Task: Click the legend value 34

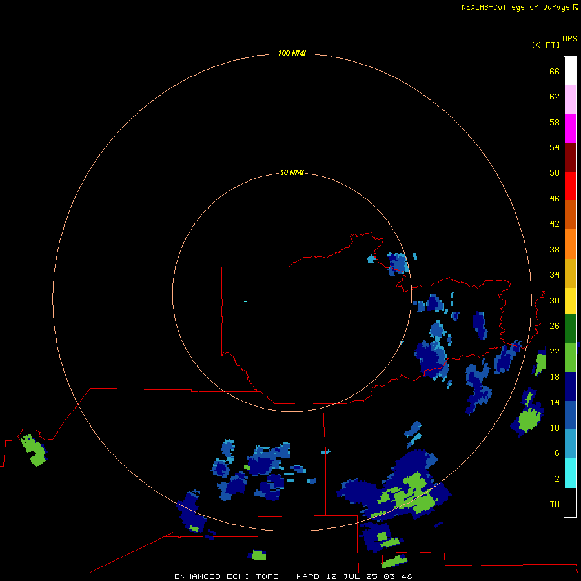Action: click(555, 275)
